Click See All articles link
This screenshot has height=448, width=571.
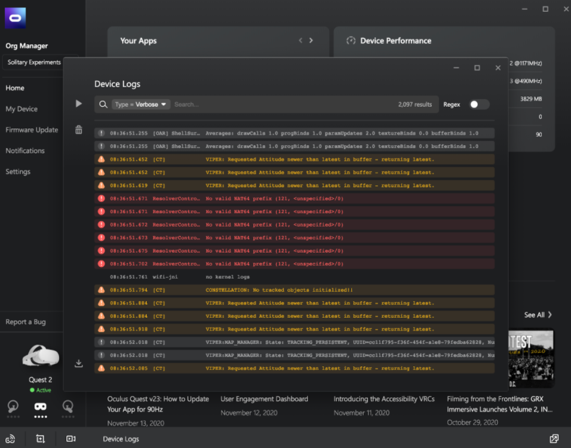pyautogui.click(x=538, y=315)
